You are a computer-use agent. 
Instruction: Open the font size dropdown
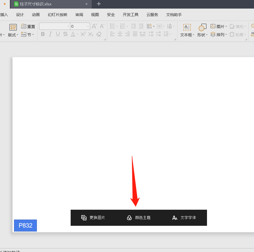coord(88,26)
